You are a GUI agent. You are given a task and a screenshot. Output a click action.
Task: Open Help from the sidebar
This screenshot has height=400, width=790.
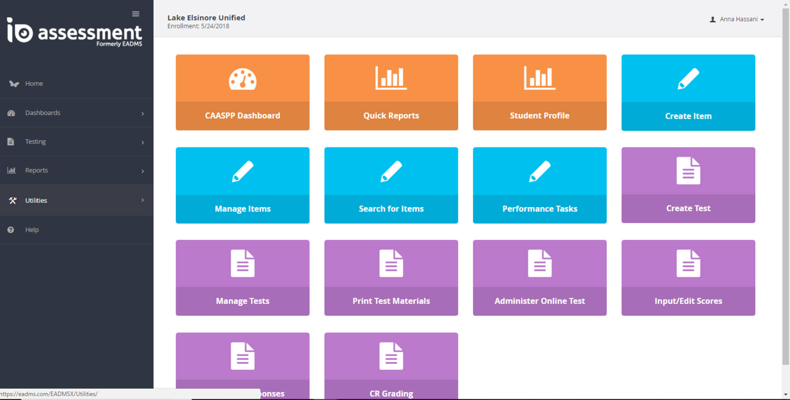pos(32,230)
